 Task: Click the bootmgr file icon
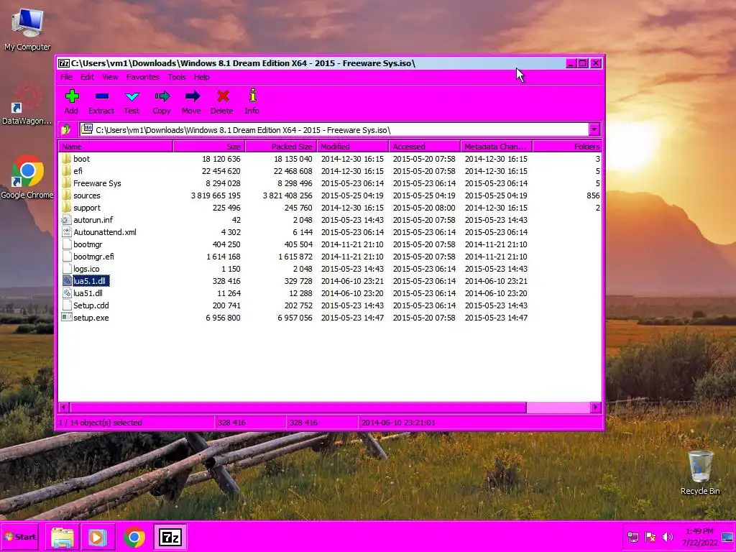pyautogui.click(x=66, y=244)
